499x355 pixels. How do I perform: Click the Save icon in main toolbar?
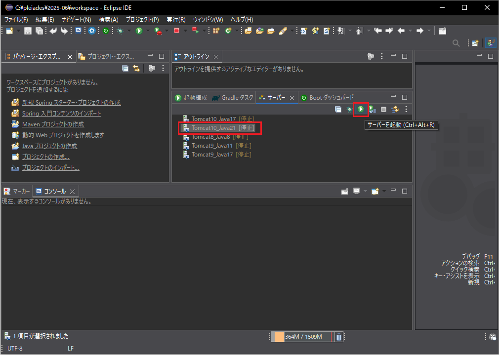pyautogui.click(x=28, y=31)
